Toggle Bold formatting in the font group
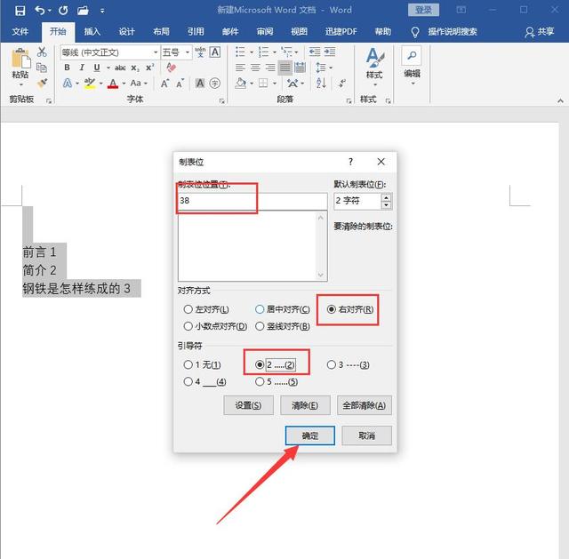The height and width of the screenshot is (559, 569). tap(67, 68)
